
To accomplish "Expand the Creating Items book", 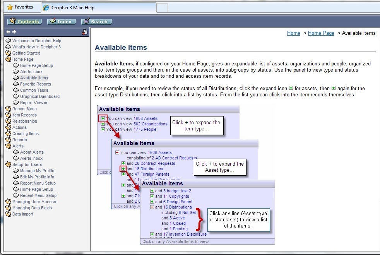I will pyautogui.click(x=8, y=133).
